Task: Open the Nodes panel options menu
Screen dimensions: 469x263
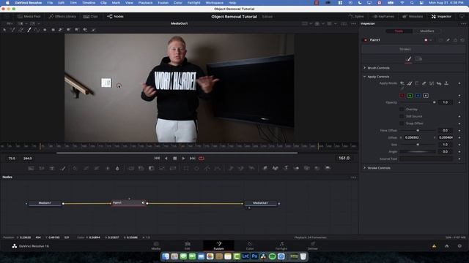Action: pyautogui.click(x=353, y=177)
